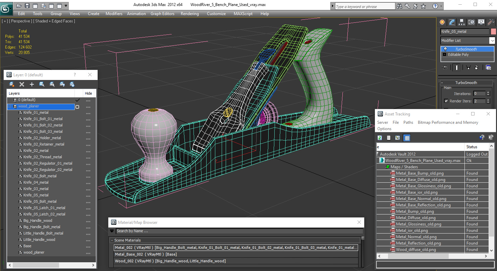Image resolution: width=497 pixels, height=271 pixels.
Task: Open Quick Access toolbar dropdown arrow
Action: coord(66,6)
